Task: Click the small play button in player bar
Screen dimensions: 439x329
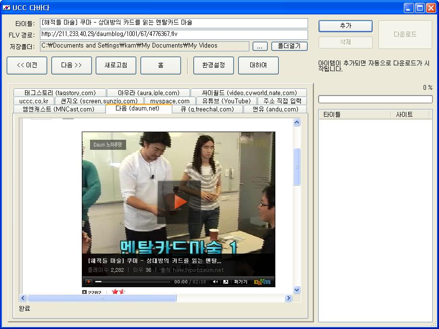Action: point(89,281)
